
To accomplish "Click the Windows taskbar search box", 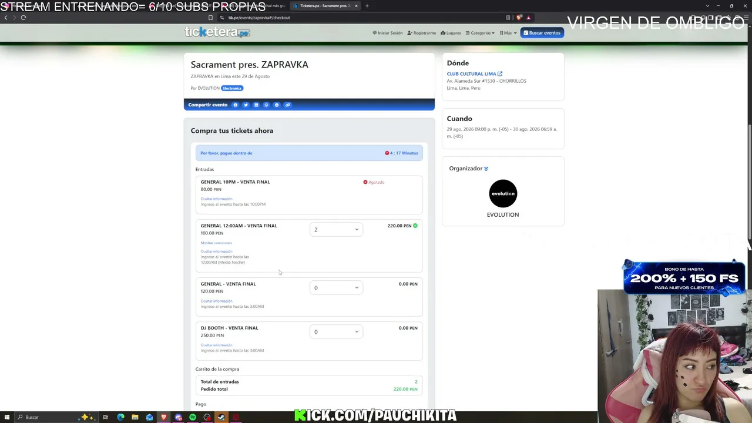I will (56, 417).
